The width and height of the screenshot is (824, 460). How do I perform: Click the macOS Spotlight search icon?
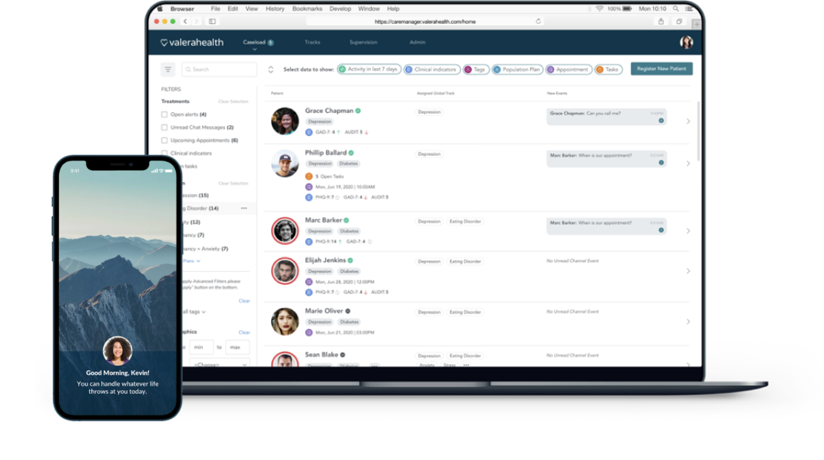point(676,9)
